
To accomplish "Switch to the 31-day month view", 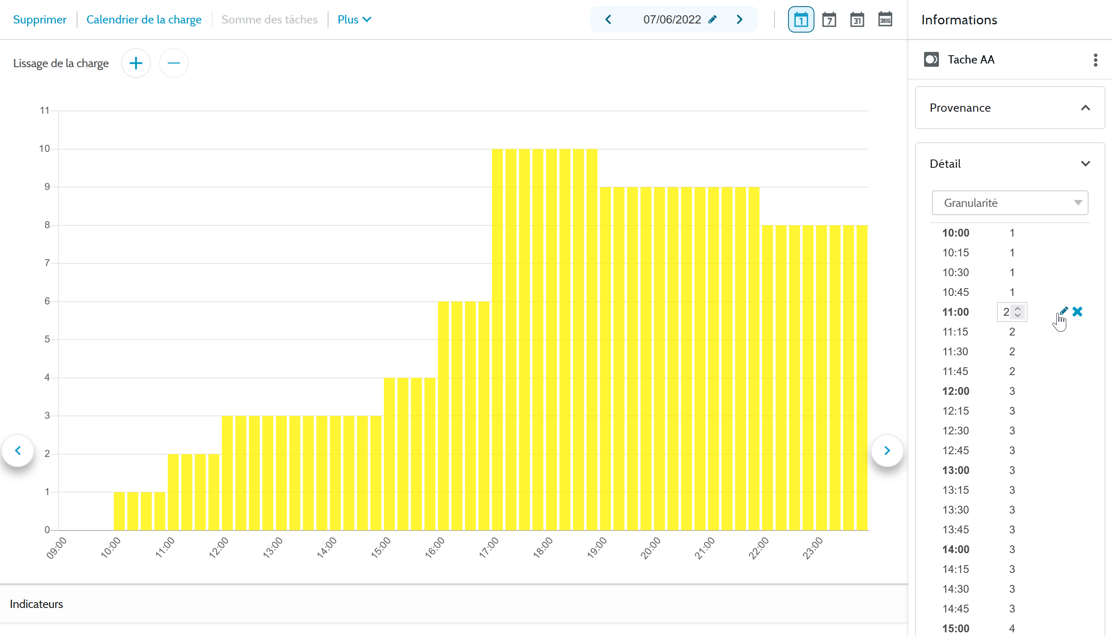I will [857, 20].
